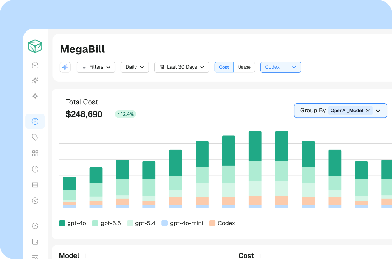
Task: Toggle the Codex legend swatch
Action: coord(212,223)
